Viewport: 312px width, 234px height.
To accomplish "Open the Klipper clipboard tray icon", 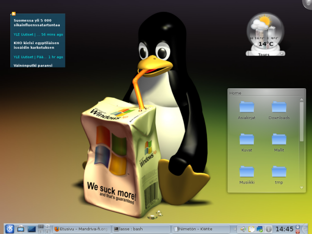I will point(252,229).
